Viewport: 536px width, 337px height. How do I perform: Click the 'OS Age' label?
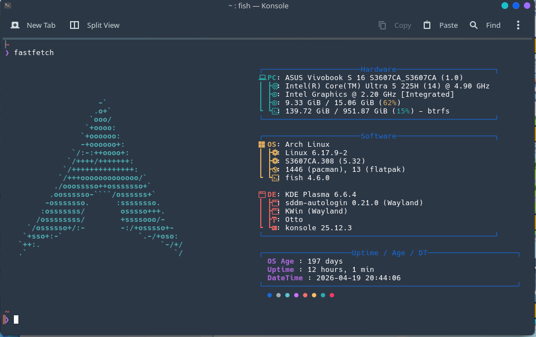281,261
